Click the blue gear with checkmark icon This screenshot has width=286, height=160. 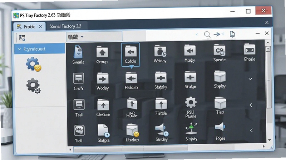[33, 64]
